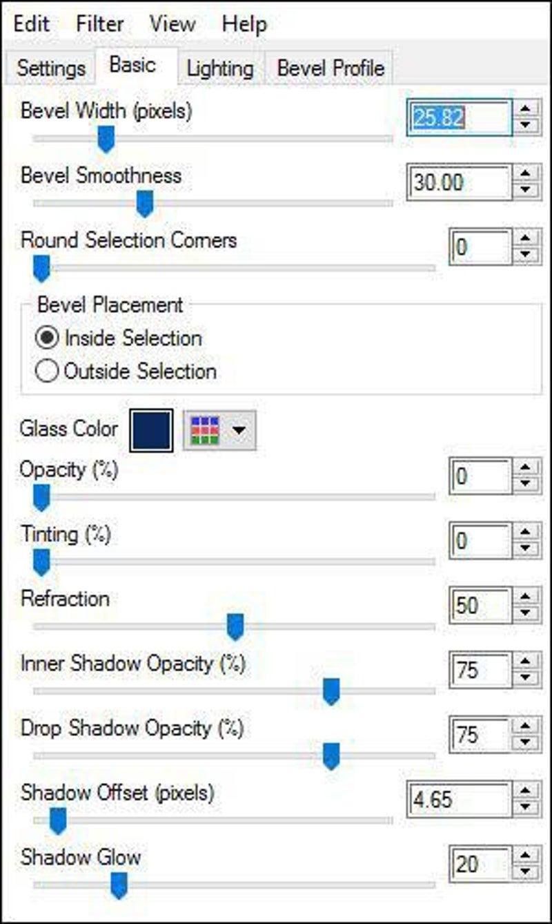Select Inside Selection bevel placement
Screen dimensions: 552x924
(x=48, y=338)
